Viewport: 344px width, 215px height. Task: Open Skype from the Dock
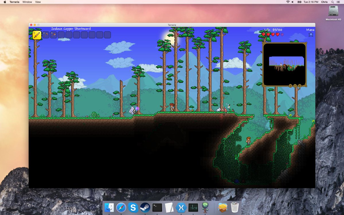pyautogui.click(x=133, y=207)
